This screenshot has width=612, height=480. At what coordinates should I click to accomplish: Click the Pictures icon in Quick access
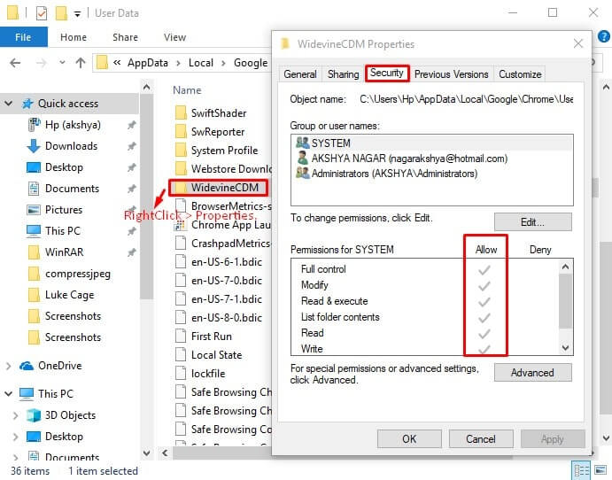[34, 210]
